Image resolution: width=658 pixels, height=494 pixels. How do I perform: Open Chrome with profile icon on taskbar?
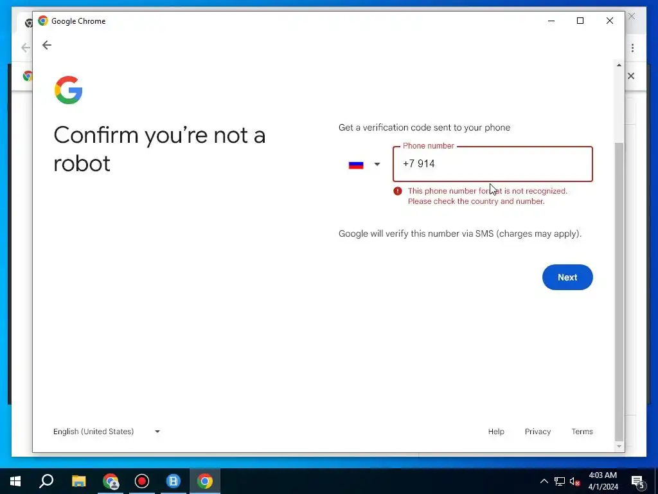[x=111, y=481]
